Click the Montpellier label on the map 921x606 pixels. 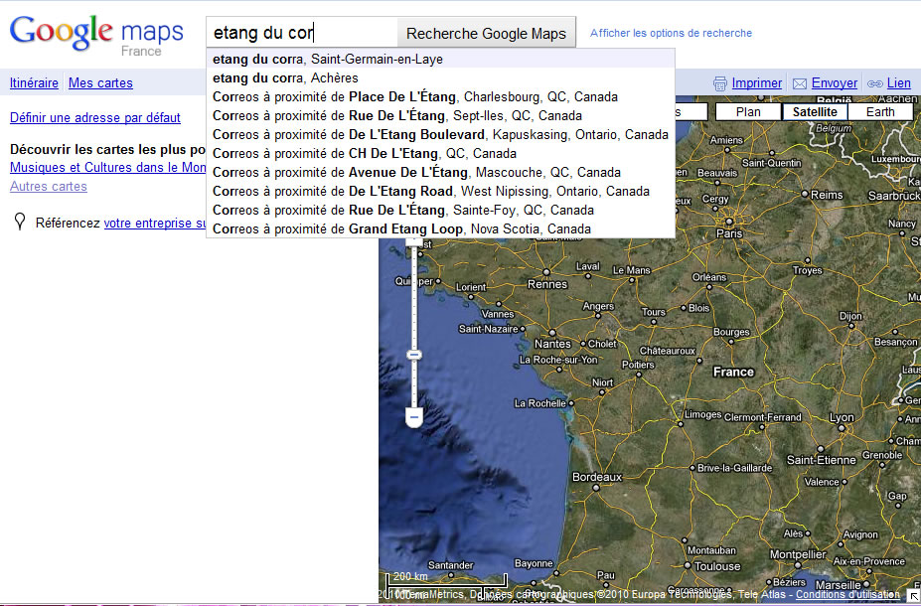[x=798, y=554]
